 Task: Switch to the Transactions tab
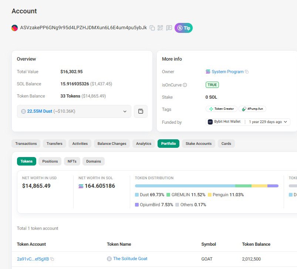click(26, 144)
